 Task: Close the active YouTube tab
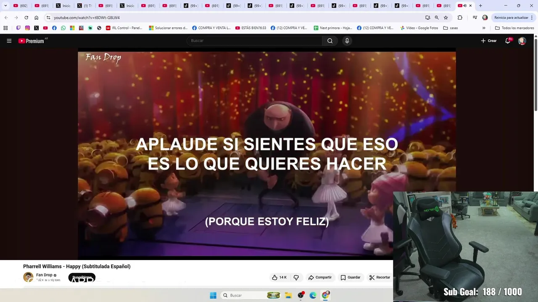pos(470,6)
